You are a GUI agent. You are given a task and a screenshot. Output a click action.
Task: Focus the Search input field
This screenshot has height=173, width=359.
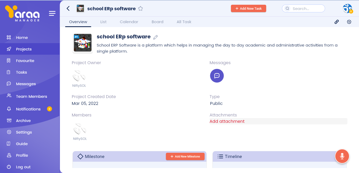point(306,8)
